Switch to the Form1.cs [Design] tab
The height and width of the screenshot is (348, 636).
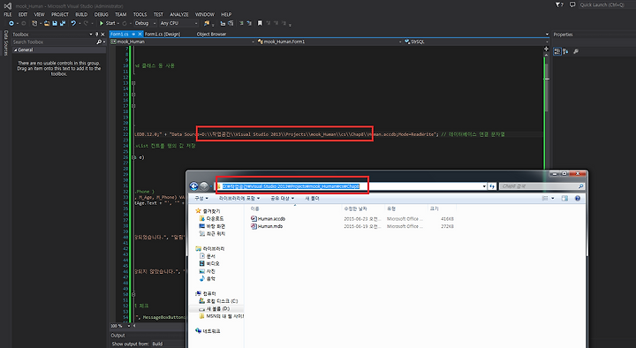[x=163, y=34]
